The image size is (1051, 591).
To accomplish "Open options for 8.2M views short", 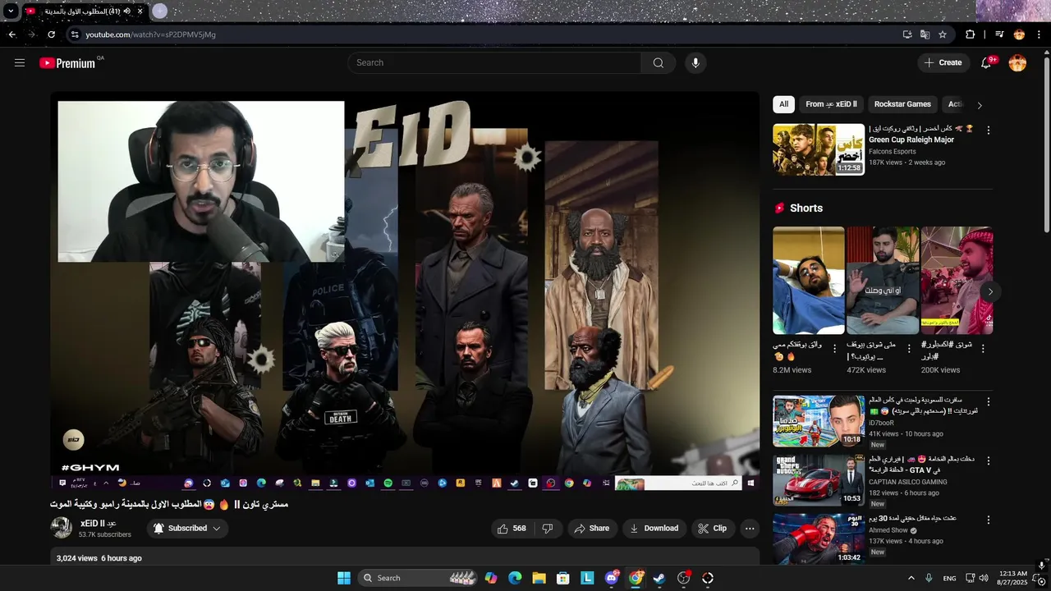I will [x=835, y=348].
